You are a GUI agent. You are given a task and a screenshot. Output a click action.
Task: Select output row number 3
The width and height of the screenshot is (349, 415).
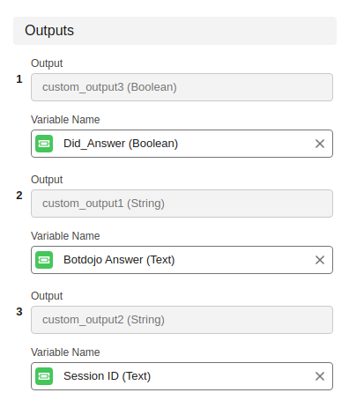click(19, 312)
